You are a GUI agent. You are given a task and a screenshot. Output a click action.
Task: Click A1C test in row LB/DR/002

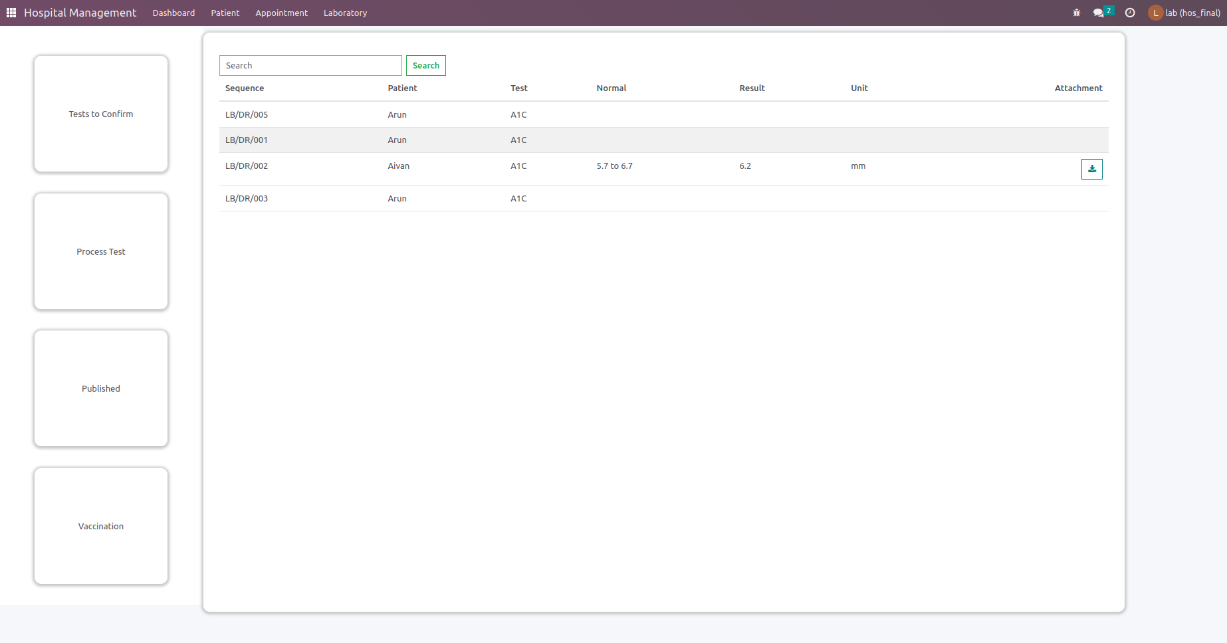tap(518, 166)
